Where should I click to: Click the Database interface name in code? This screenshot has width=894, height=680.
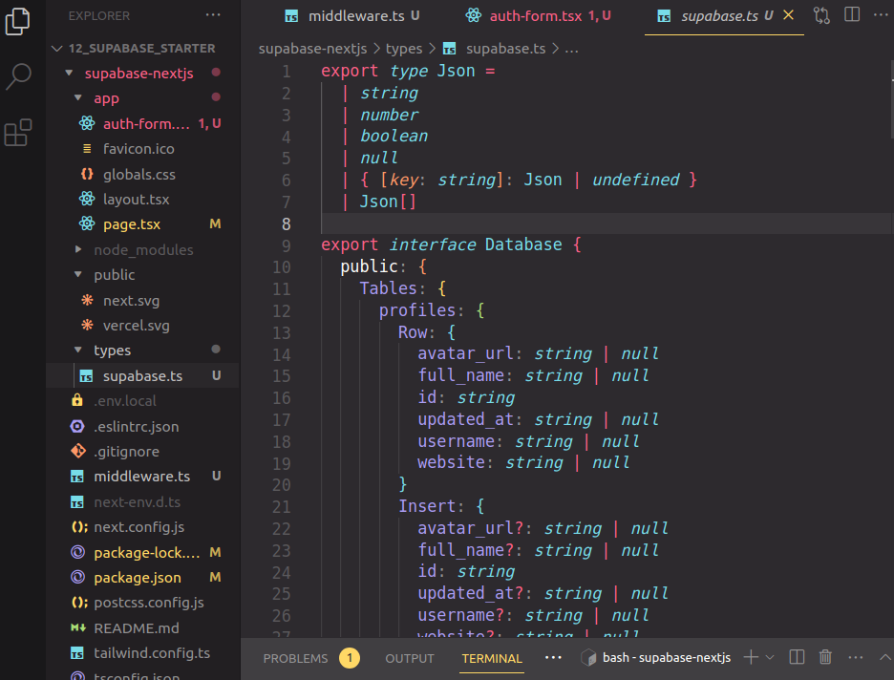tap(523, 244)
